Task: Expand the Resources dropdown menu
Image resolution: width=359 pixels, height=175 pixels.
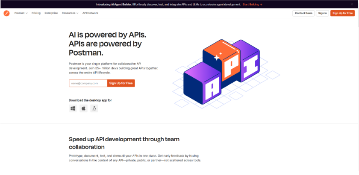Action: point(70,13)
